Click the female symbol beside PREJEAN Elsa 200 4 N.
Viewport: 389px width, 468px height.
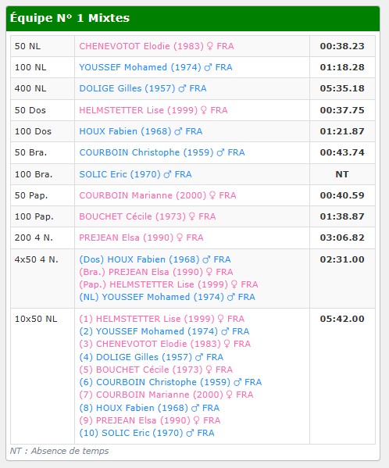coord(180,238)
